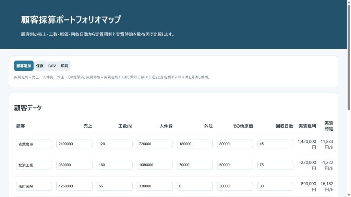Screen dimensions: 351x197
Task: Select 北浜工業's 工数 field showing 180
Action: 114,165
